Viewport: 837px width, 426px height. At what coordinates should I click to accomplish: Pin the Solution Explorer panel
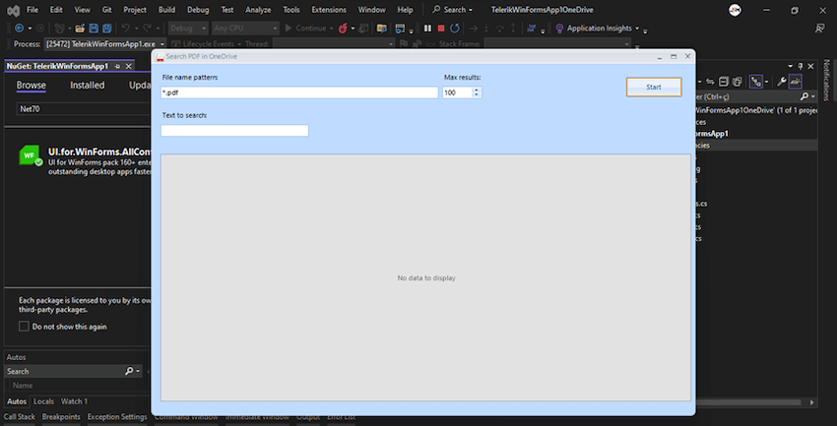(801, 66)
